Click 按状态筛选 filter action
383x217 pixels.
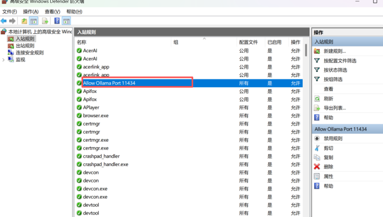tap(335, 70)
